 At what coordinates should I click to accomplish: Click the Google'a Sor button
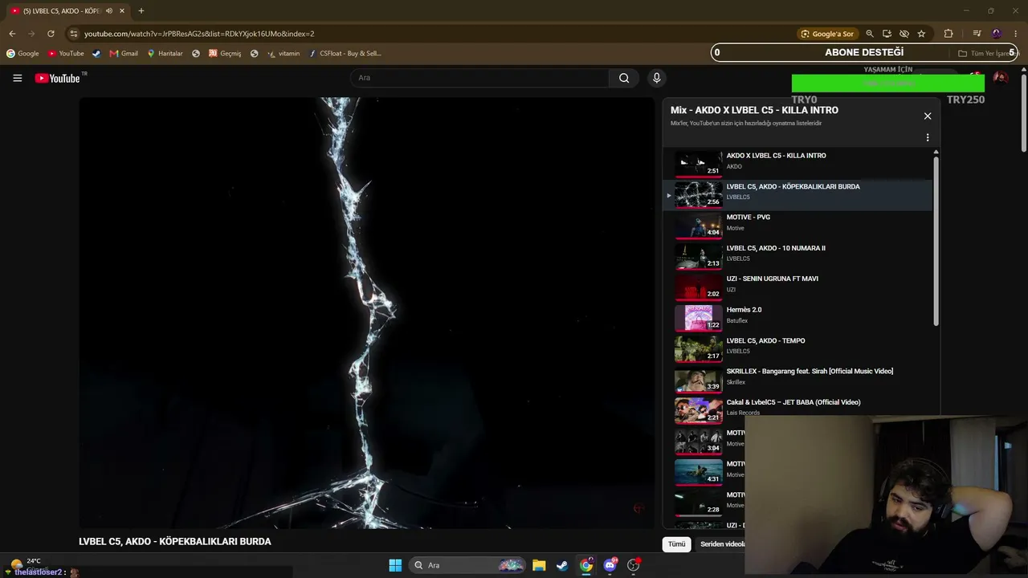coord(826,34)
